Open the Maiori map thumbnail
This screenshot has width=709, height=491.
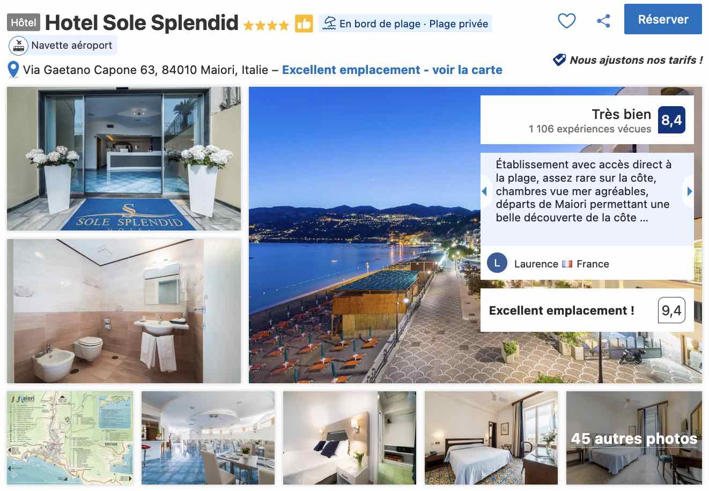pyautogui.click(x=70, y=438)
